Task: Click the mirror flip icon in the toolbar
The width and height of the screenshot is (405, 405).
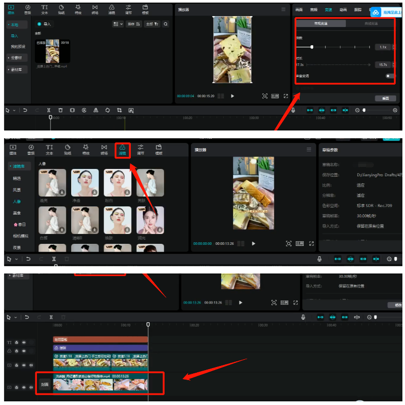Action: [96, 110]
